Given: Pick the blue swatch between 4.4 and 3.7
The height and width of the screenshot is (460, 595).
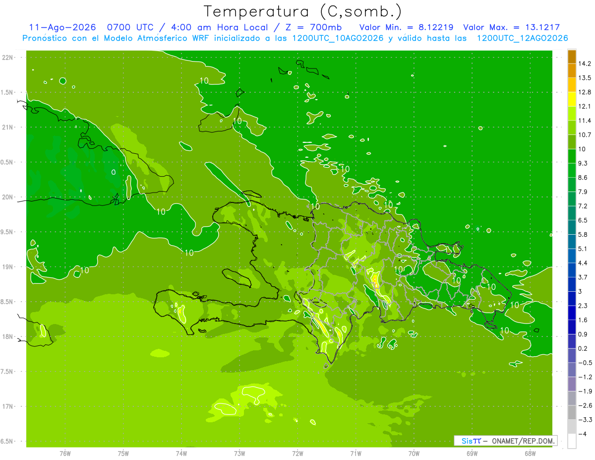Looking at the screenshot, I should (572, 270).
